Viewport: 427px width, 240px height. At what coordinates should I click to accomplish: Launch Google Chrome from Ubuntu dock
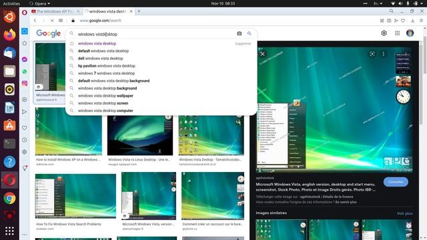[x=9, y=198]
